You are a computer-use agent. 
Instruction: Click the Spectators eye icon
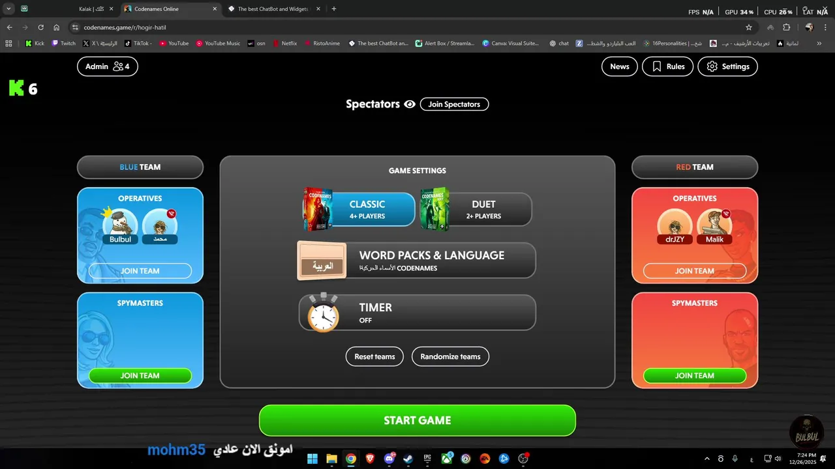click(410, 104)
